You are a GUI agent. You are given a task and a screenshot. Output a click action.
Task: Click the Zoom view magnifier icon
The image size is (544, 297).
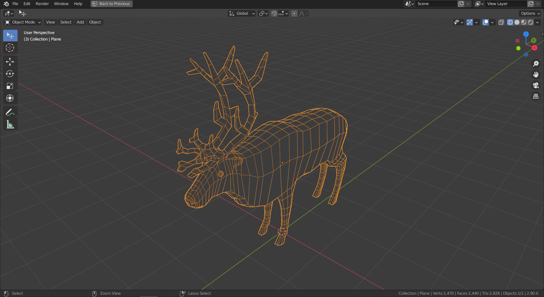tap(535, 64)
